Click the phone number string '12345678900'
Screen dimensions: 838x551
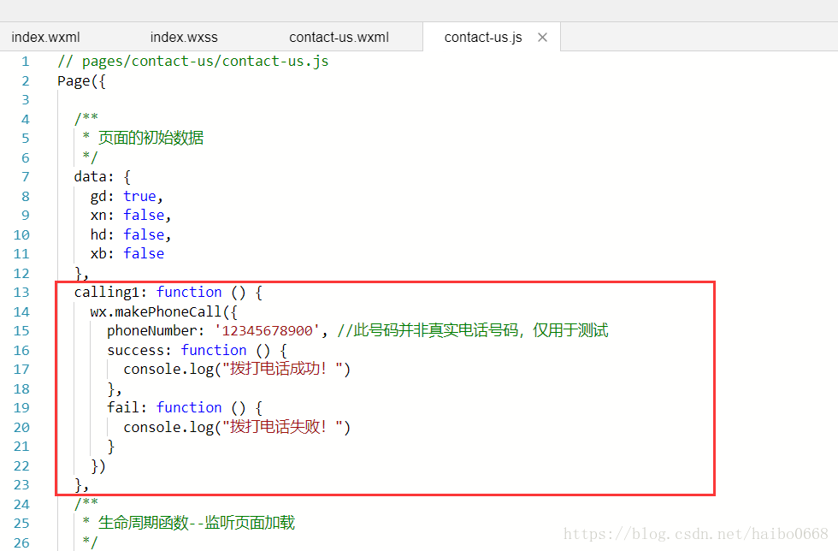267,331
